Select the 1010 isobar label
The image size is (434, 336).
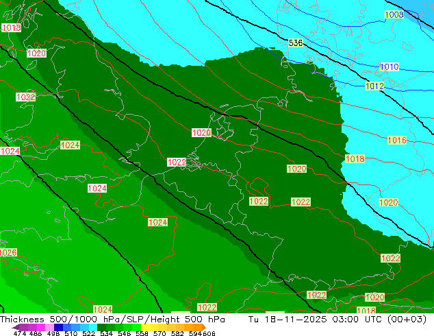click(x=389, y=67)
